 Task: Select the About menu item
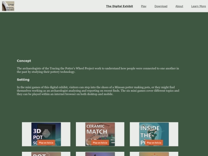point(179,6)
